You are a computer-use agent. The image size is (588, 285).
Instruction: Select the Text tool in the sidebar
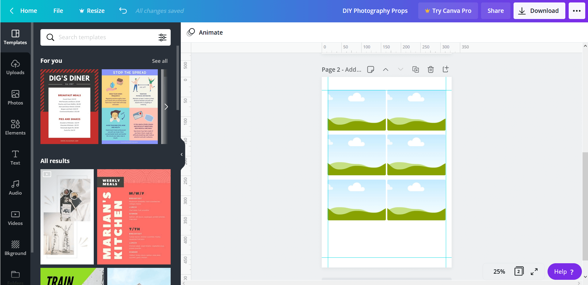click(15, 158)
